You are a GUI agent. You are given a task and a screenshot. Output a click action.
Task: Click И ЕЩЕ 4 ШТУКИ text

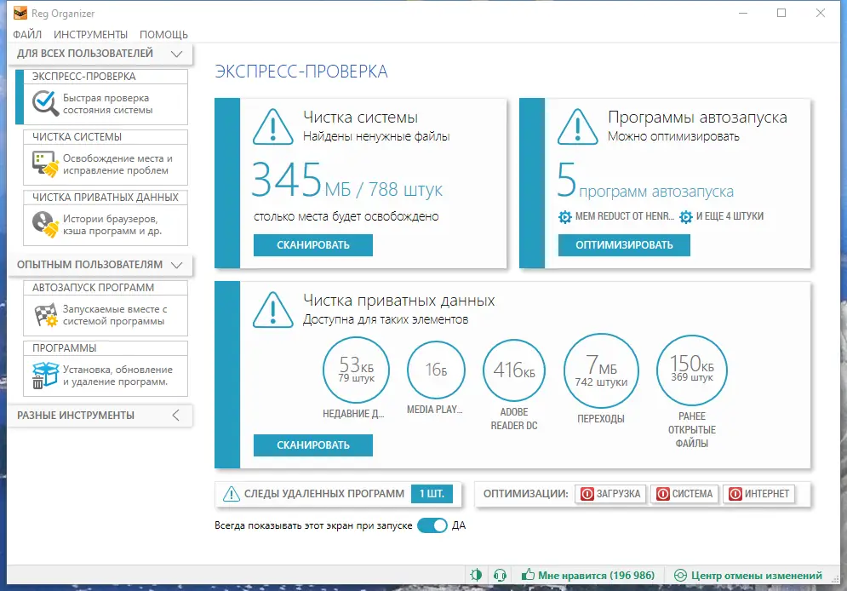730,216
